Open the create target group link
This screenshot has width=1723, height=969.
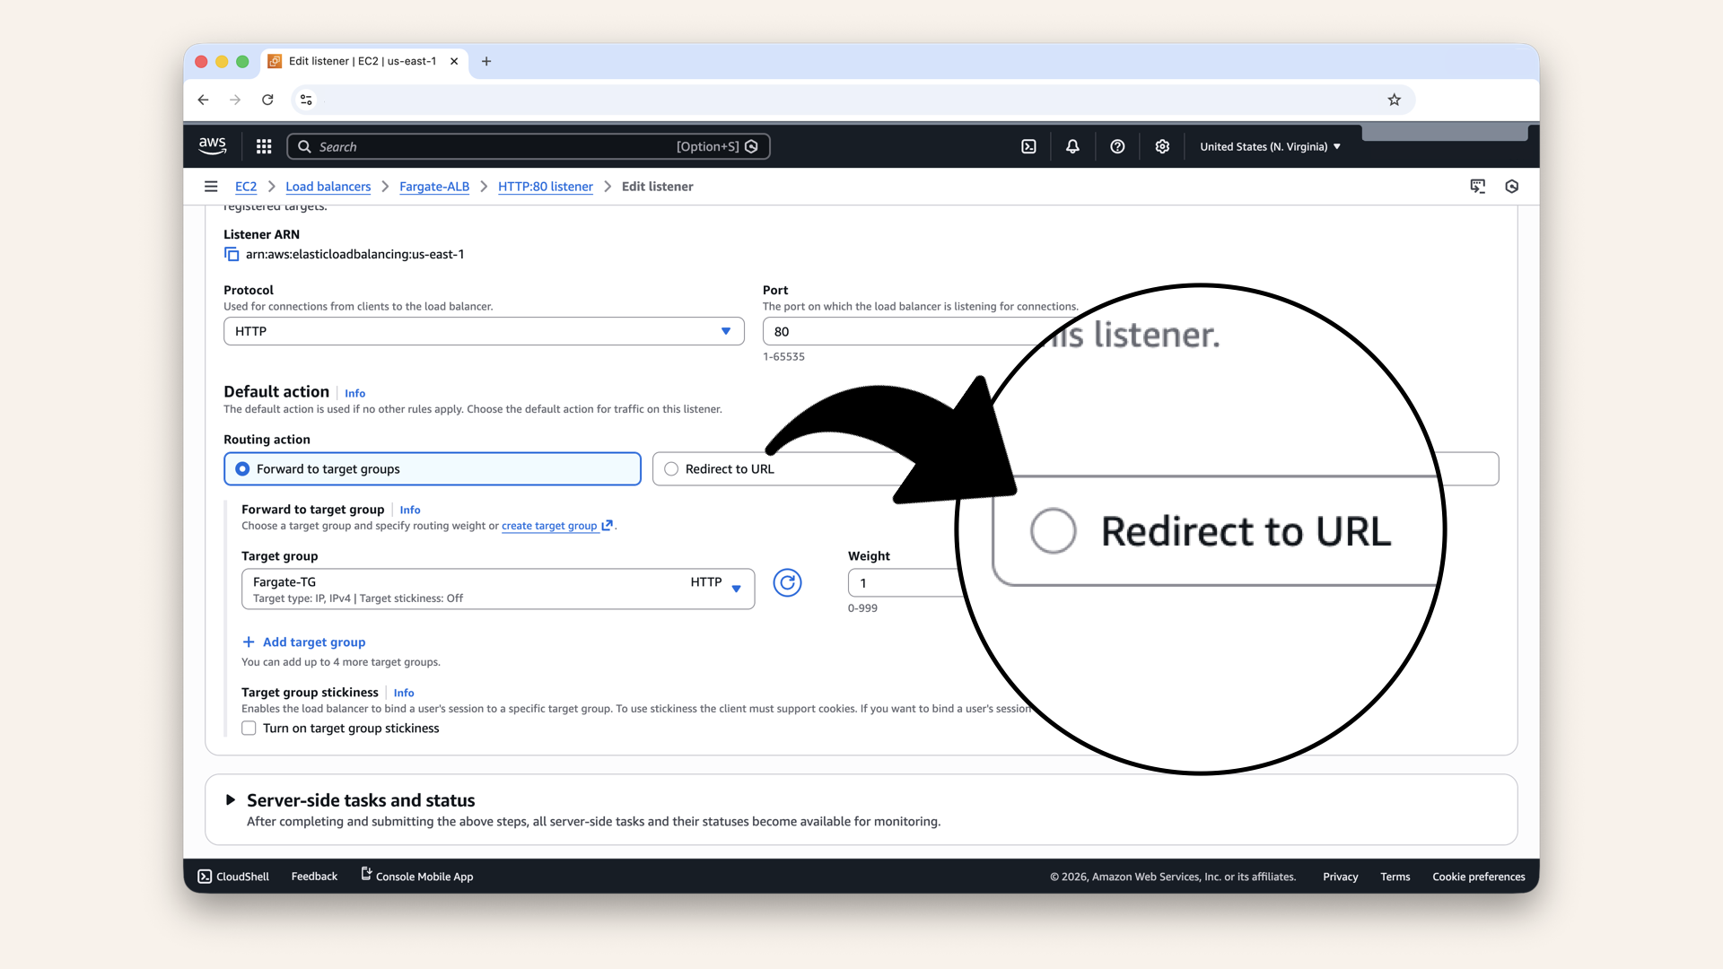pos(552,526)
